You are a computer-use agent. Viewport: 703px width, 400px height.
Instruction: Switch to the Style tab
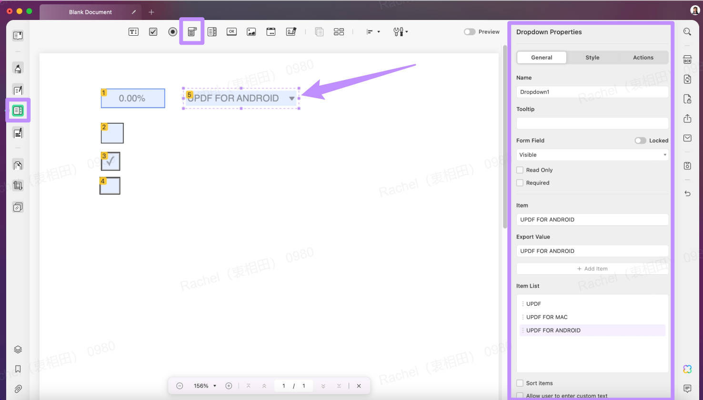click(592, 57)
